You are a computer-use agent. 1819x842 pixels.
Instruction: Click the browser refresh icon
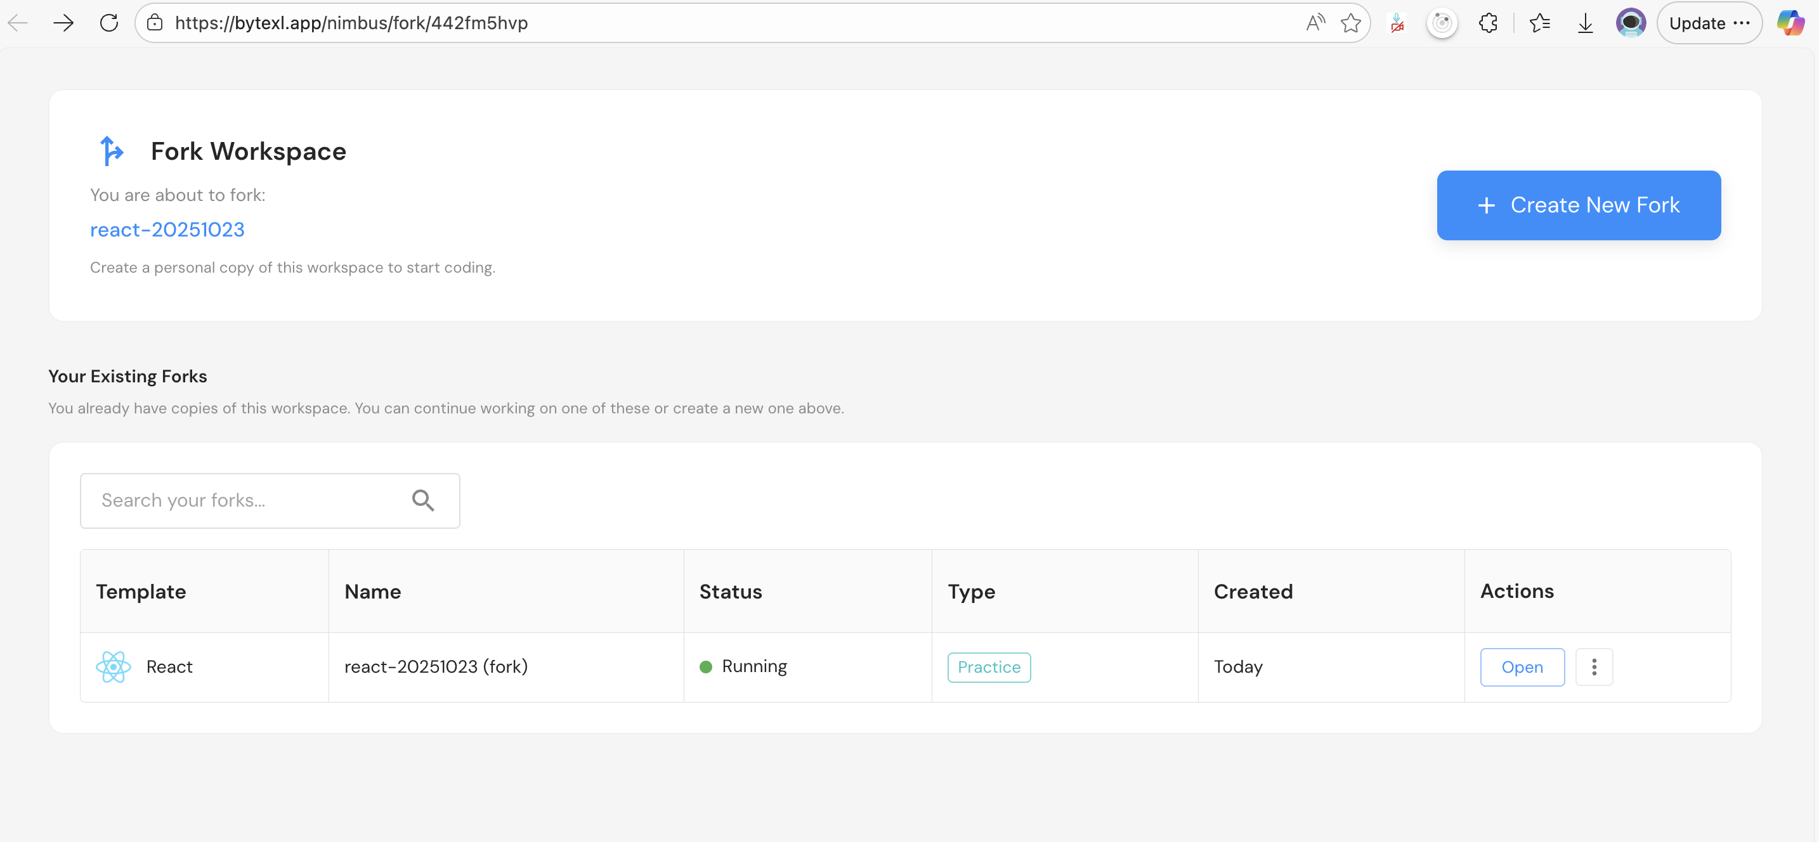pos(108,23)
